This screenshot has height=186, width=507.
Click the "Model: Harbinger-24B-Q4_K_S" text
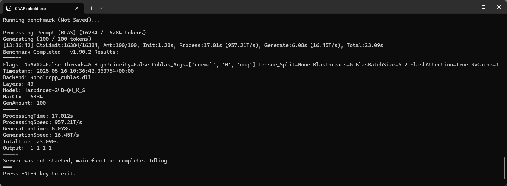coord(44,90)
